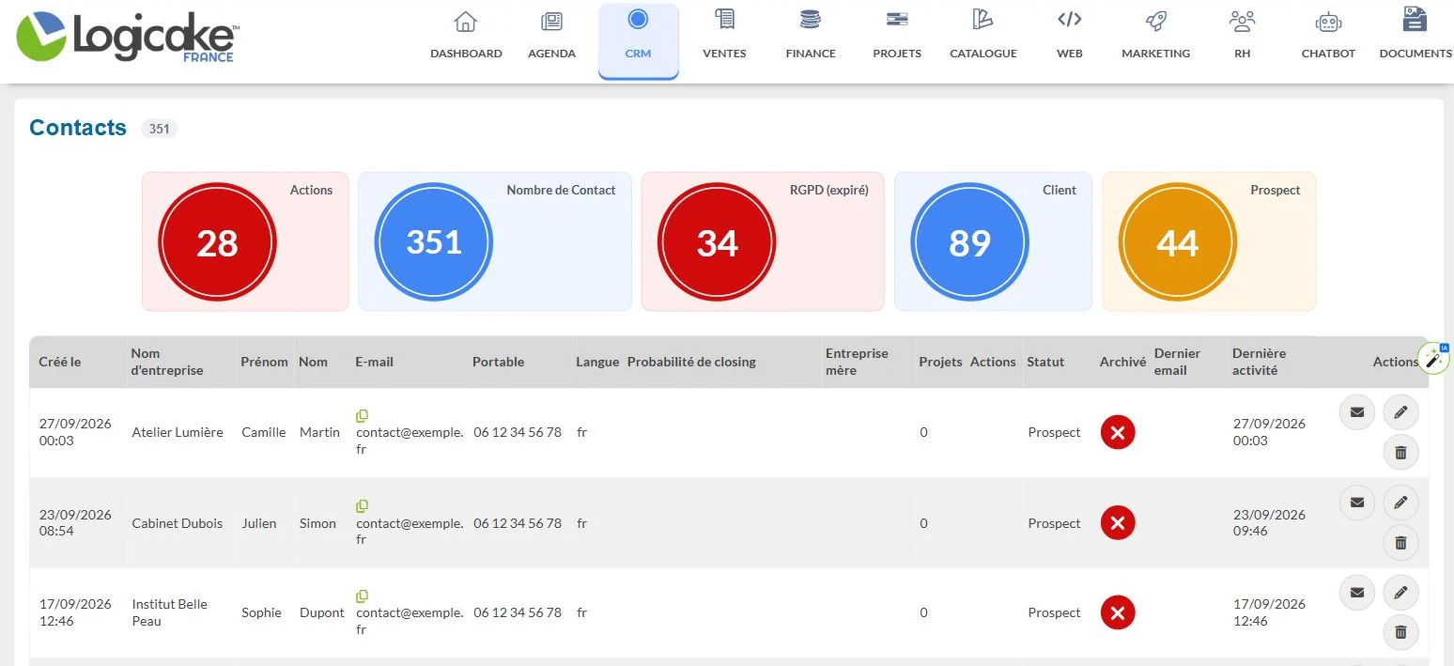This screenshot has height=666, width=1454.
Task: Sort by the Statut column header
Action: [x=1045, y=362]
